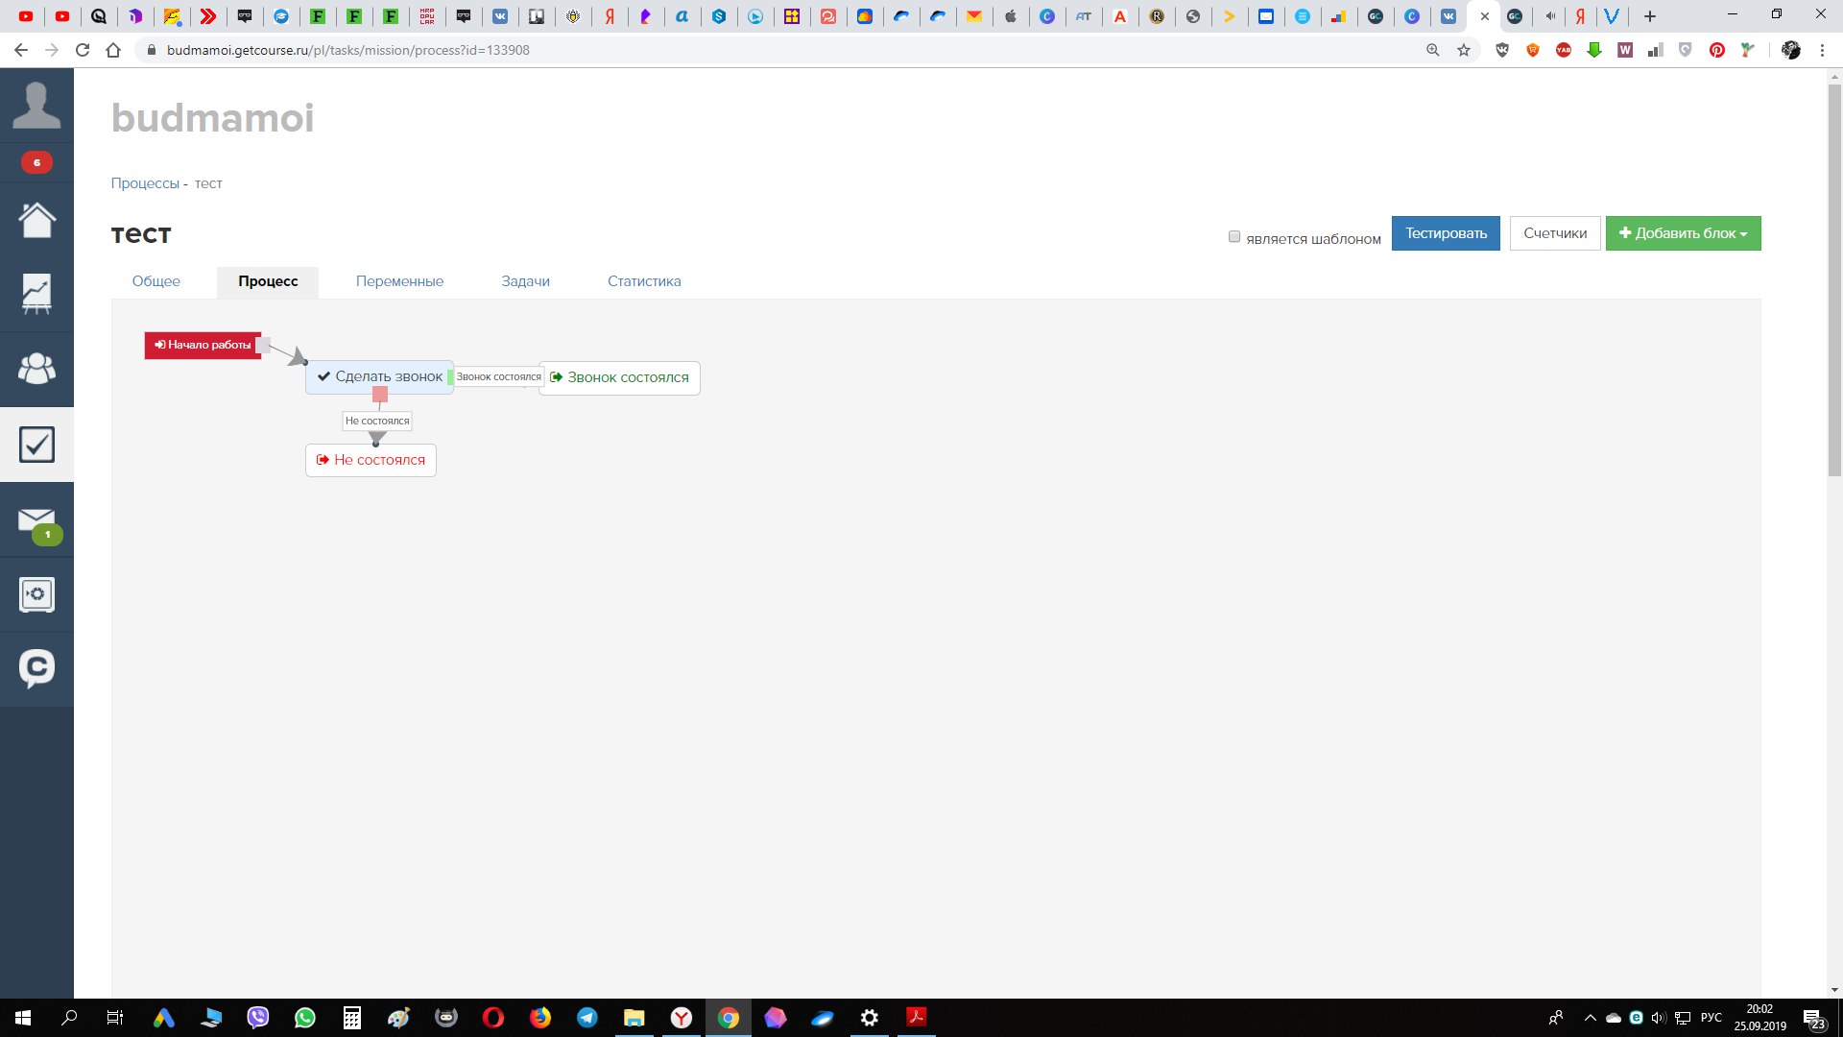Open the user profile avatar in sidebar
The height and width of the screenshot is (1037, 1843).
(36, 105)
